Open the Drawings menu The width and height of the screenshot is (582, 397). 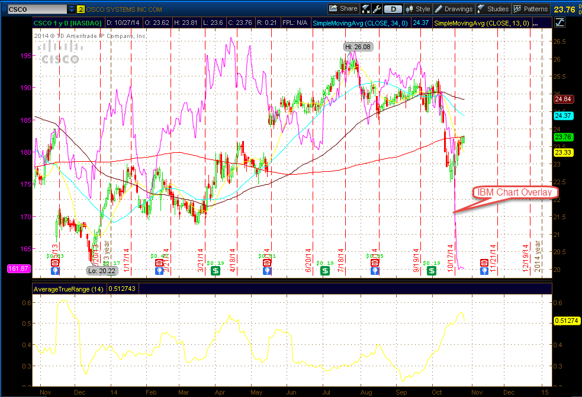[x=454, y=9]
